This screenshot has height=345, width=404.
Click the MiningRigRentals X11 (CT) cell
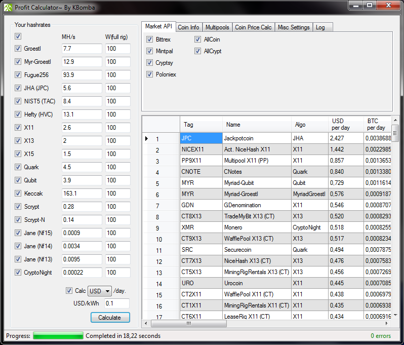(257, 305)
